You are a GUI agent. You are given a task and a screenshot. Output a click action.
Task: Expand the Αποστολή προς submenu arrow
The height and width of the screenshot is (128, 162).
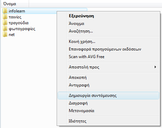click(155, 67)
